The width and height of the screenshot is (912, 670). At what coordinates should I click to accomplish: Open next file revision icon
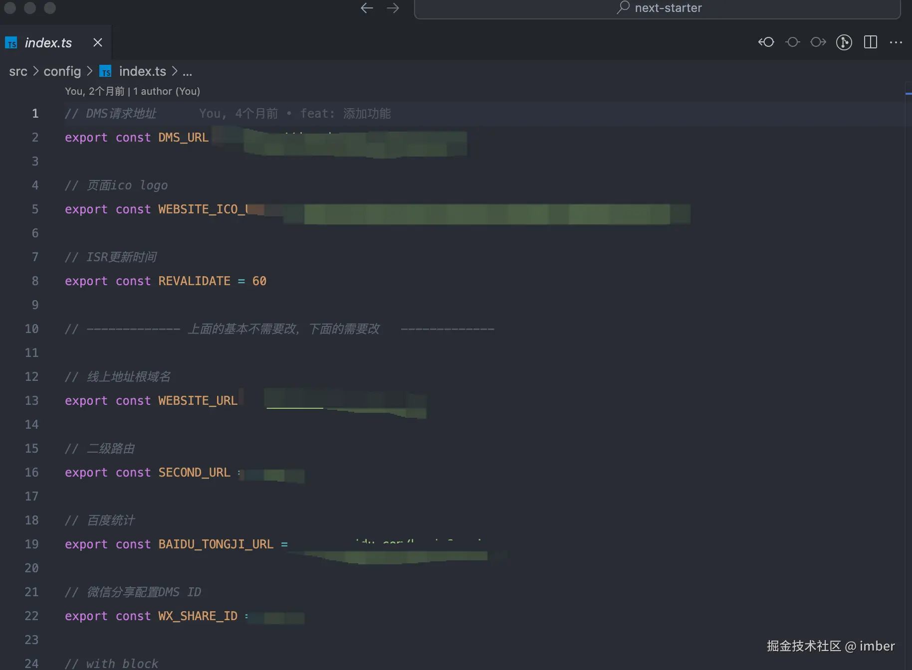point(818,42)
